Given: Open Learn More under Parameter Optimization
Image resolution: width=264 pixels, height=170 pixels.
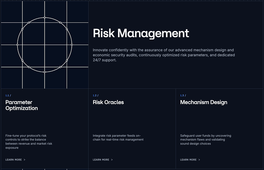Looking at the screenshot, I should tap(14, 160).
